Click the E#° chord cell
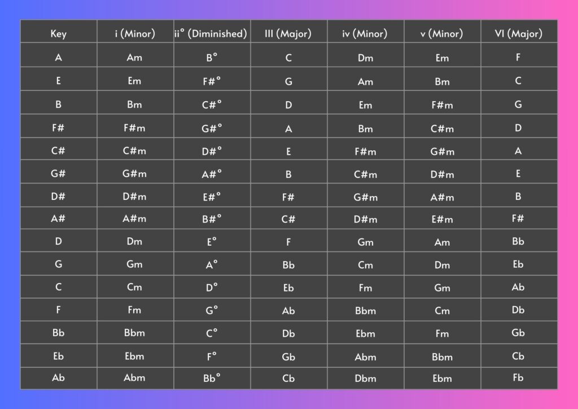Screen dimensions: 578x409 [212, 197]
